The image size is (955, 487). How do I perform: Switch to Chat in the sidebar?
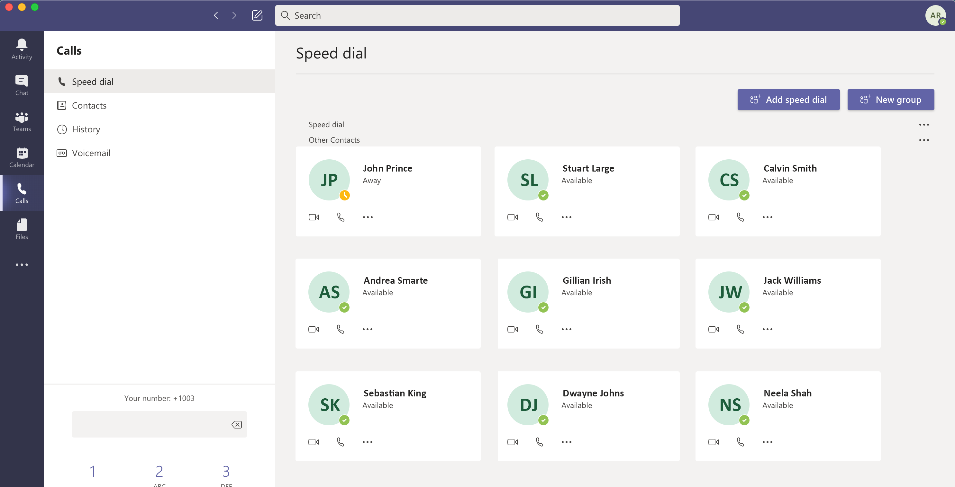pos(22,85)
